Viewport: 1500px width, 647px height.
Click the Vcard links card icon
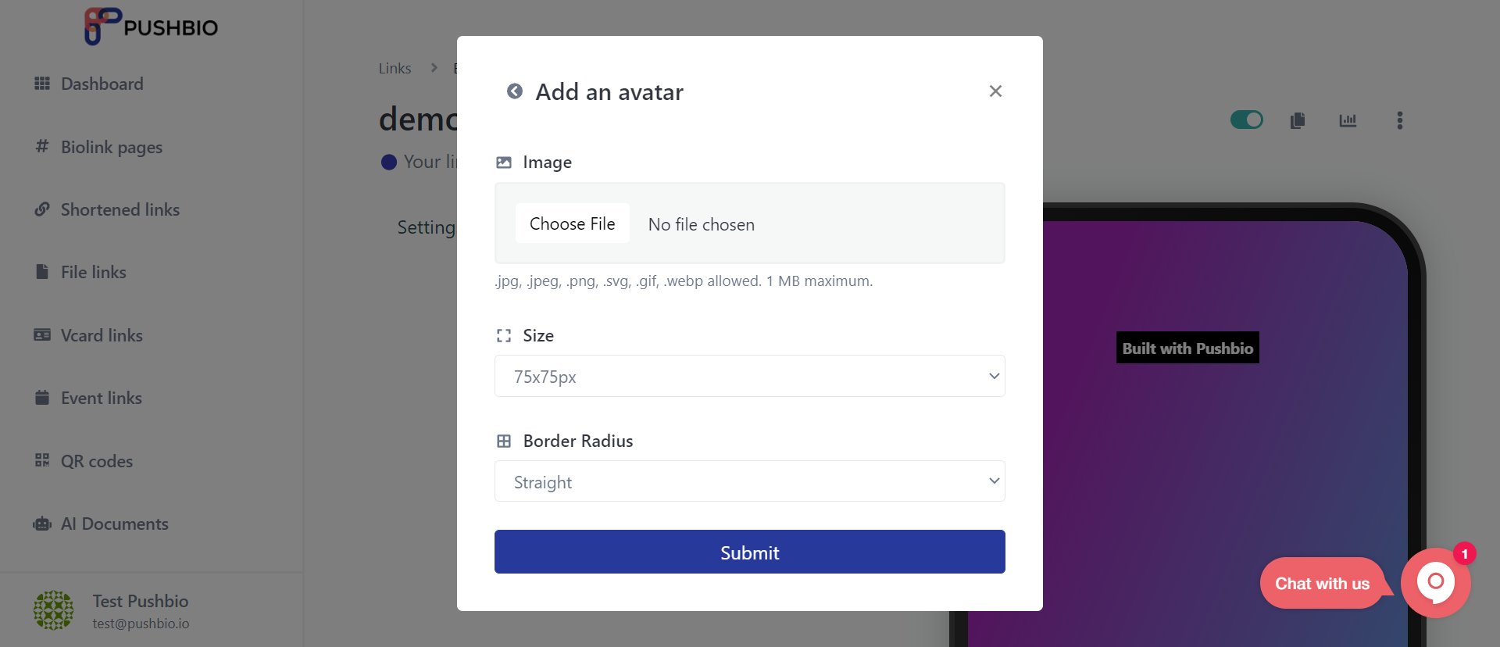point(42,335)
